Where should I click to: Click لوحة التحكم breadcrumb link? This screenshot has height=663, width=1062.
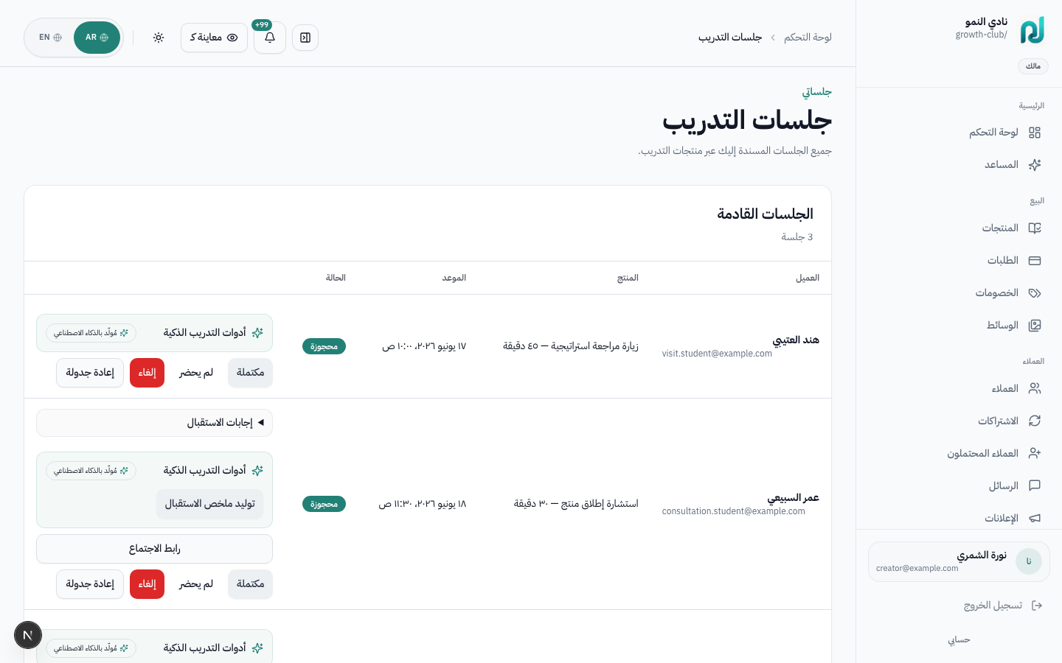[x=808, y=38]
